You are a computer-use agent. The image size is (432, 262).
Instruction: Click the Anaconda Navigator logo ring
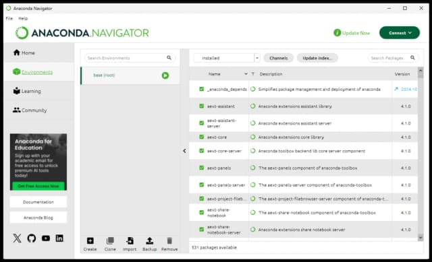[22, 33]
